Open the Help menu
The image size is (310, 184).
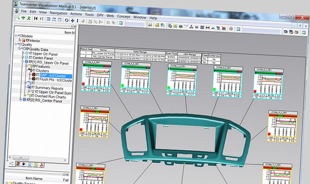tap(153, 18)
